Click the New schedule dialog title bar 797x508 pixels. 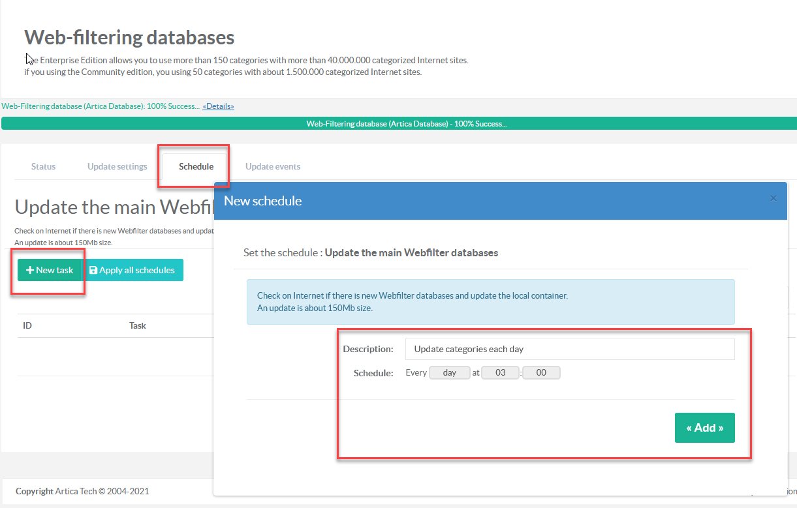(457, 201)
